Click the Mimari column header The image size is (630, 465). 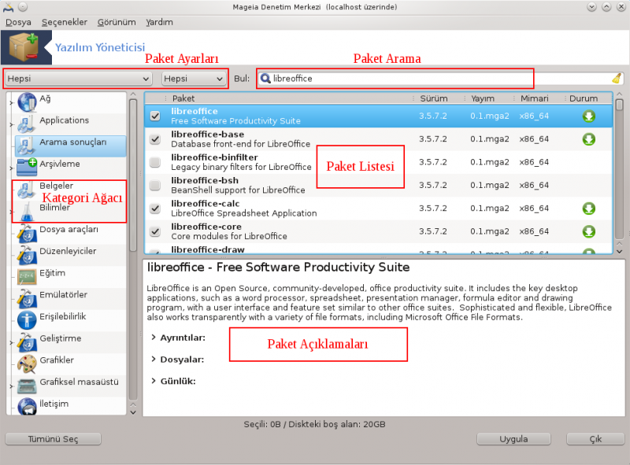[535, 98]
